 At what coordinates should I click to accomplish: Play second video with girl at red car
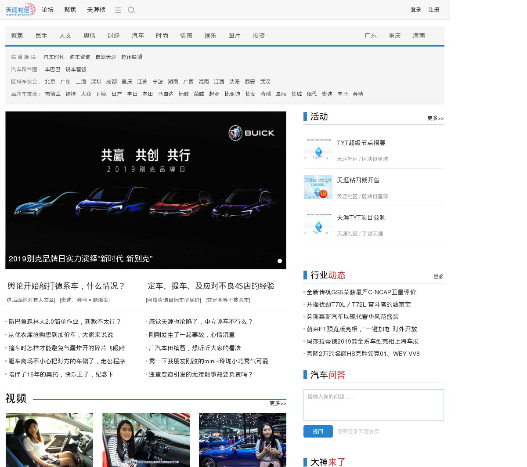tap(146, 440)
